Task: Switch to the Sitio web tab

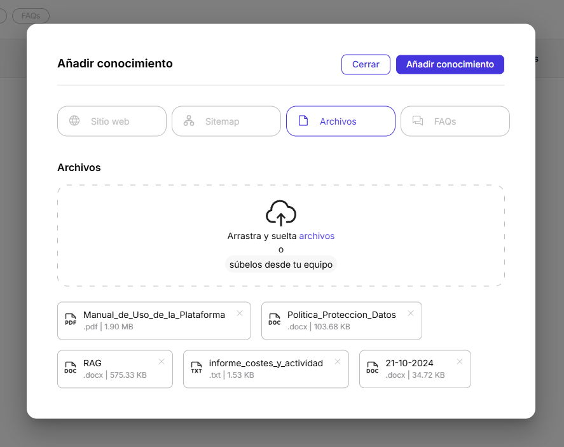Action: click(x=111, y=121)
